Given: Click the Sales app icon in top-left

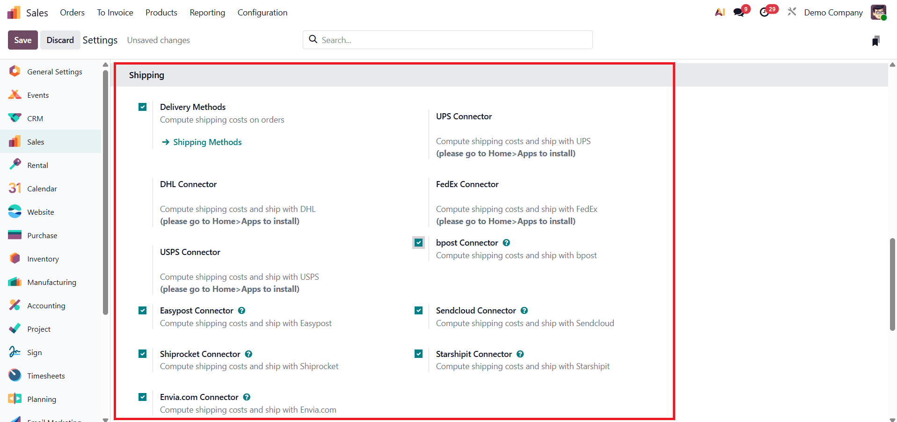Looking at the screenshot, I should pos(14,13).
